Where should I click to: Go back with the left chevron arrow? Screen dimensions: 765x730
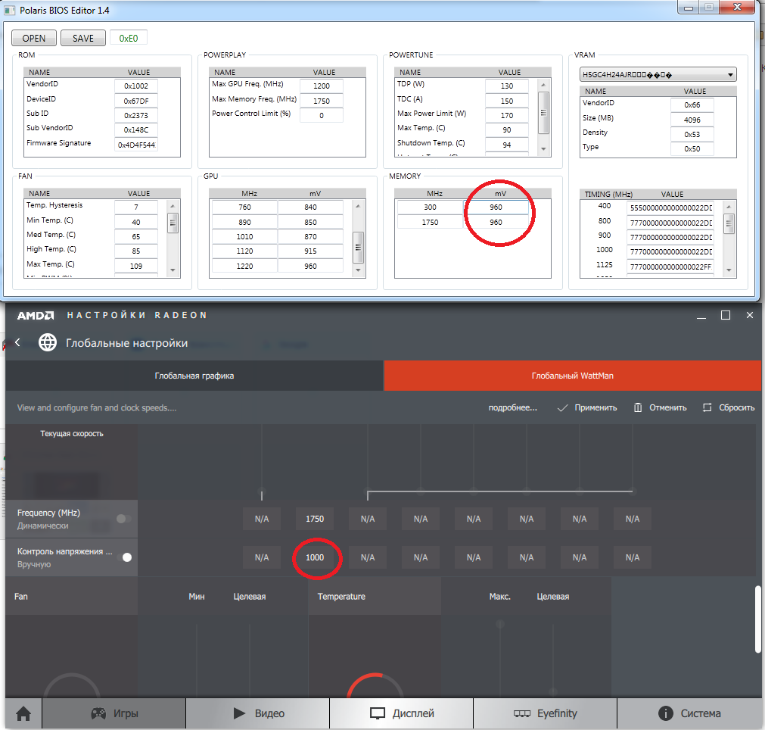pos(17,342)
